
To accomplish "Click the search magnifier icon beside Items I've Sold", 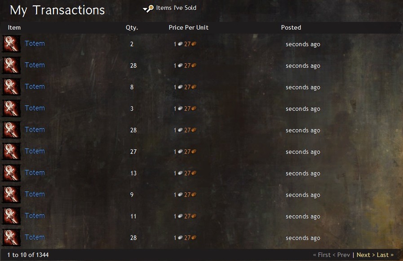I will coord(150,9).
